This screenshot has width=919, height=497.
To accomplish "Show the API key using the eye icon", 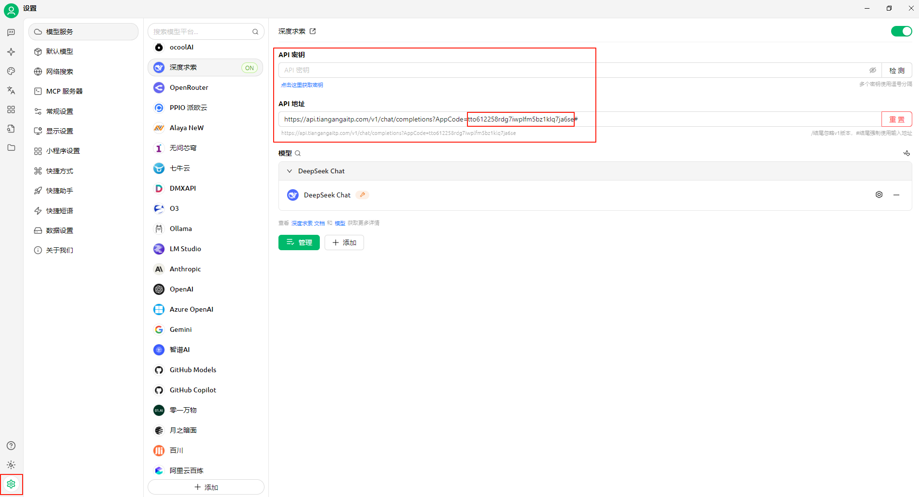I will pyautogui.click(x=873, y=70).
